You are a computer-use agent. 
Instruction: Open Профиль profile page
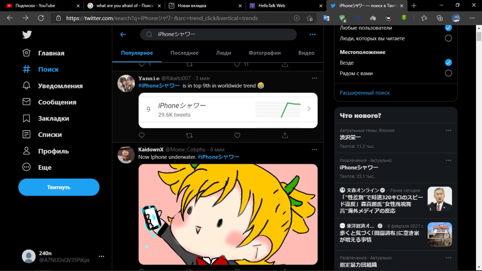click(x=46, y=151)
